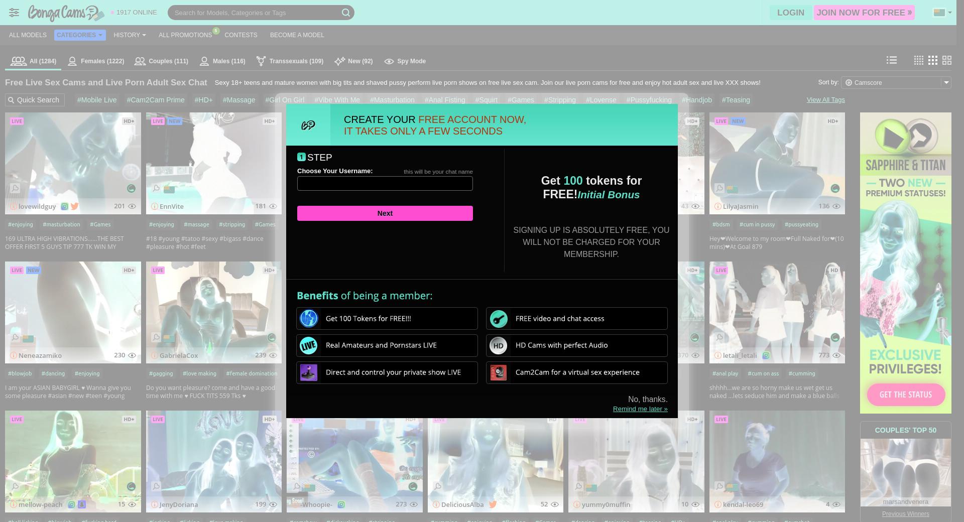Select the #Games tag in tag bar

[521, 100]
